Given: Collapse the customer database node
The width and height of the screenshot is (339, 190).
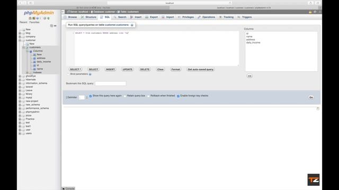Looking at the screenshot, I should click(20, 40).
